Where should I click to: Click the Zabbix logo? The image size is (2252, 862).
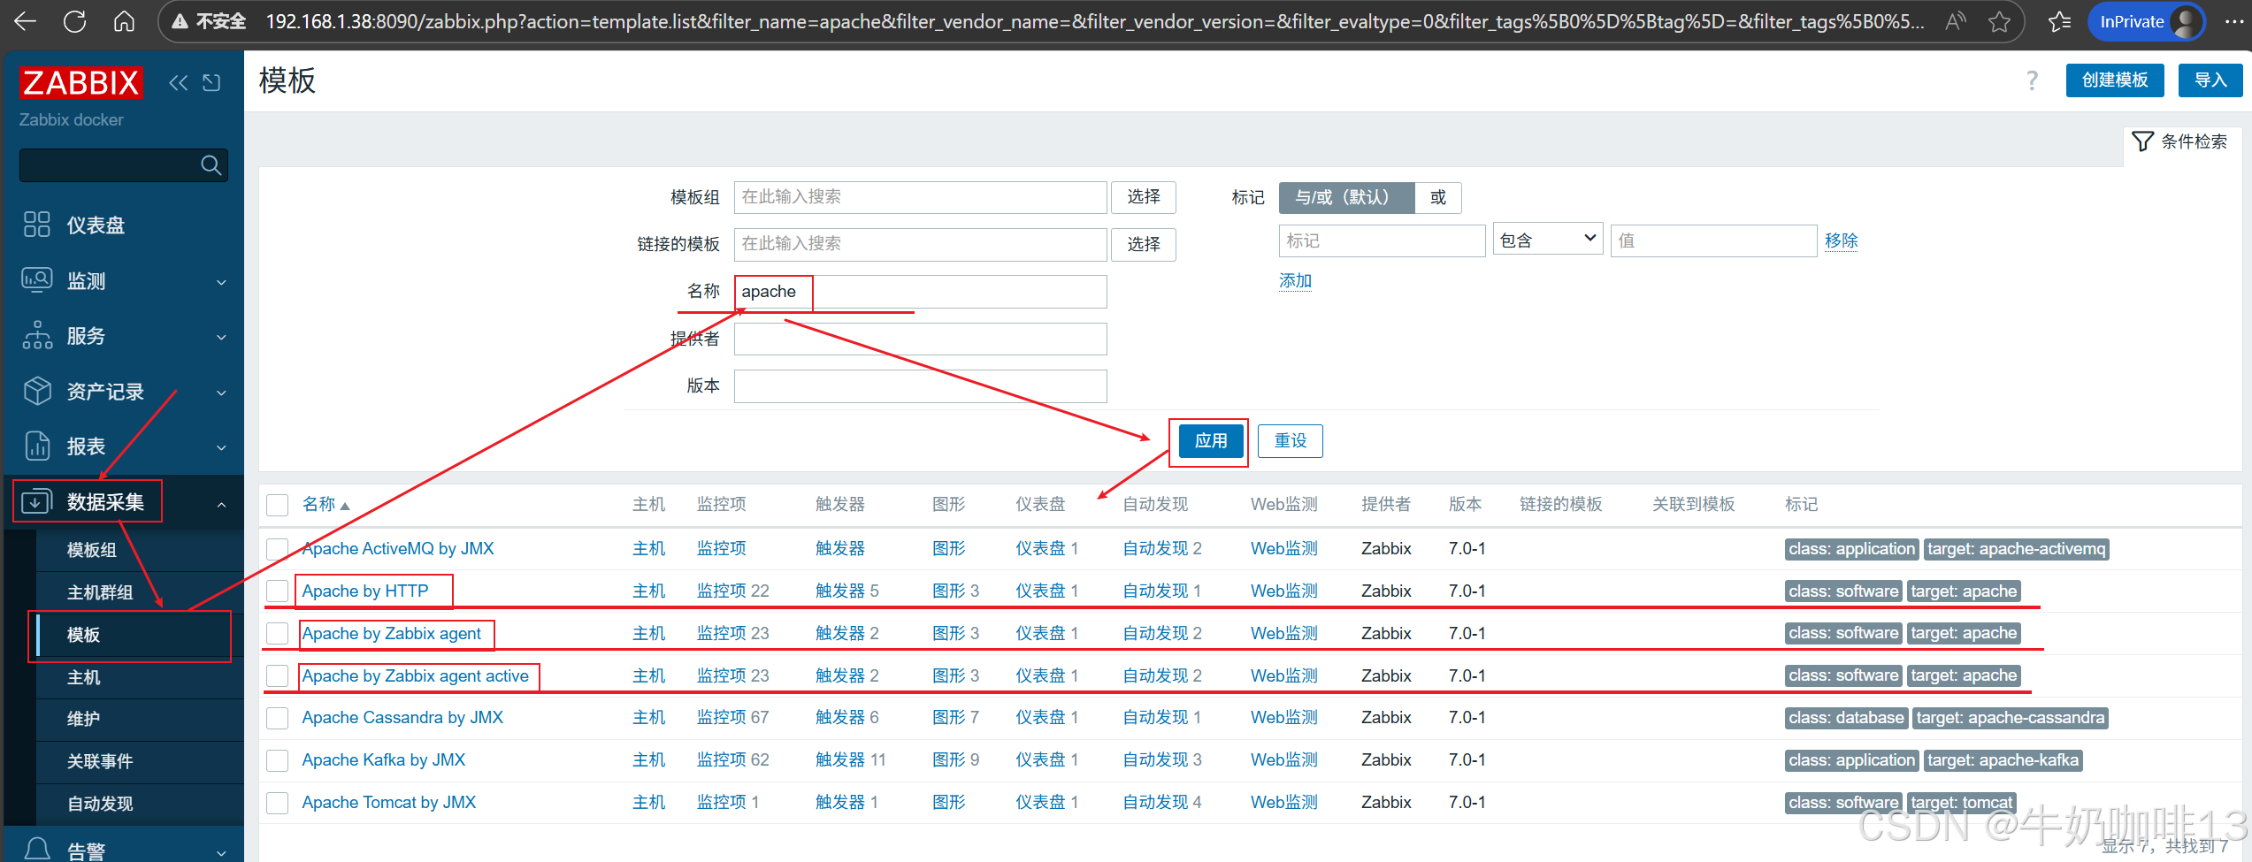80,83
